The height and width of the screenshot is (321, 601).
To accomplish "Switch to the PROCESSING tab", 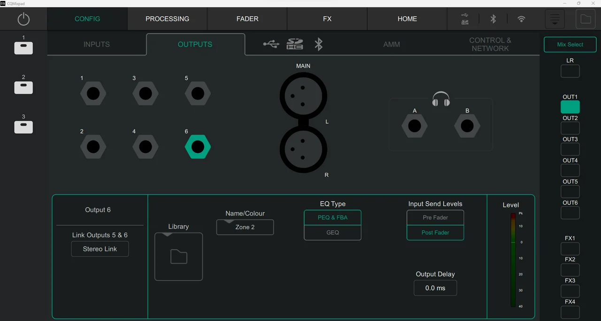I will (167, 19).
